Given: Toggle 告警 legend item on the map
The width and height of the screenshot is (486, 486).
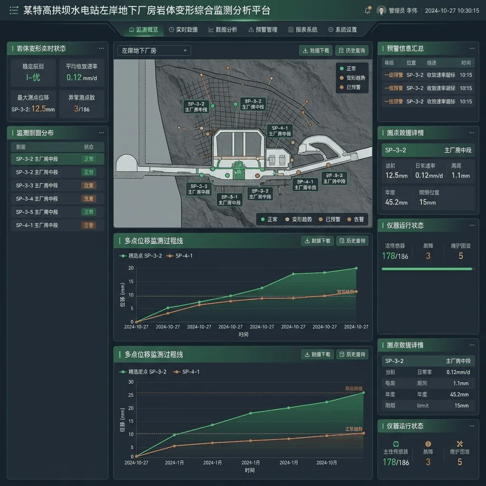Looking at the screenshot, I should click(355, 219).
